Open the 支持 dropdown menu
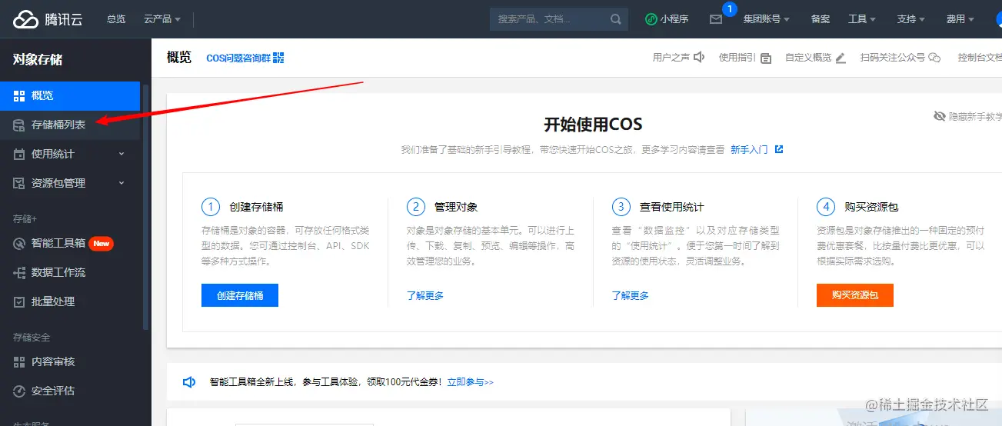 click(x=910, y=19)
